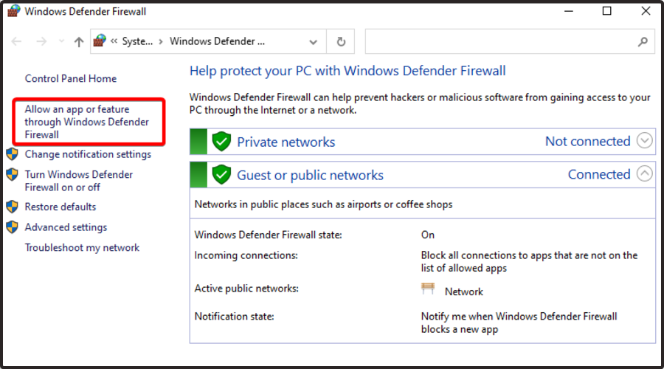Open Turn Windows Defender Firewall on or off
664x369 pixels.
coord(79,181)
